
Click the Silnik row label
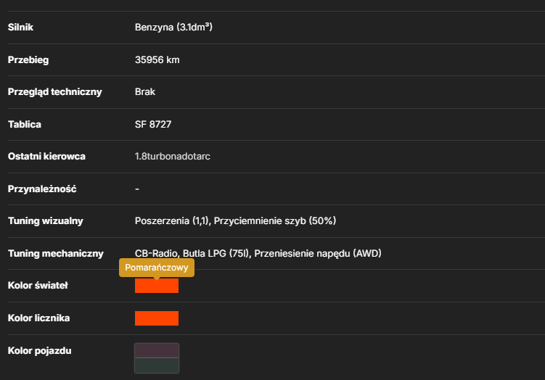(x=20, y=27)
